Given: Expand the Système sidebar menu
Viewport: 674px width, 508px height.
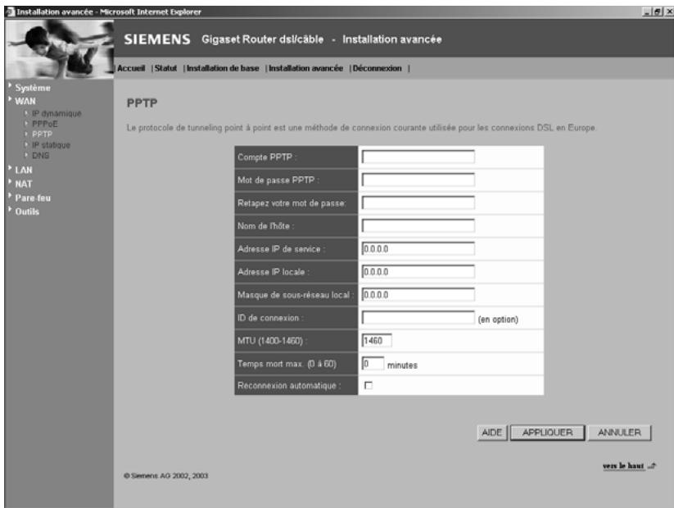Looking at the screenshot, I should point(33,88).
